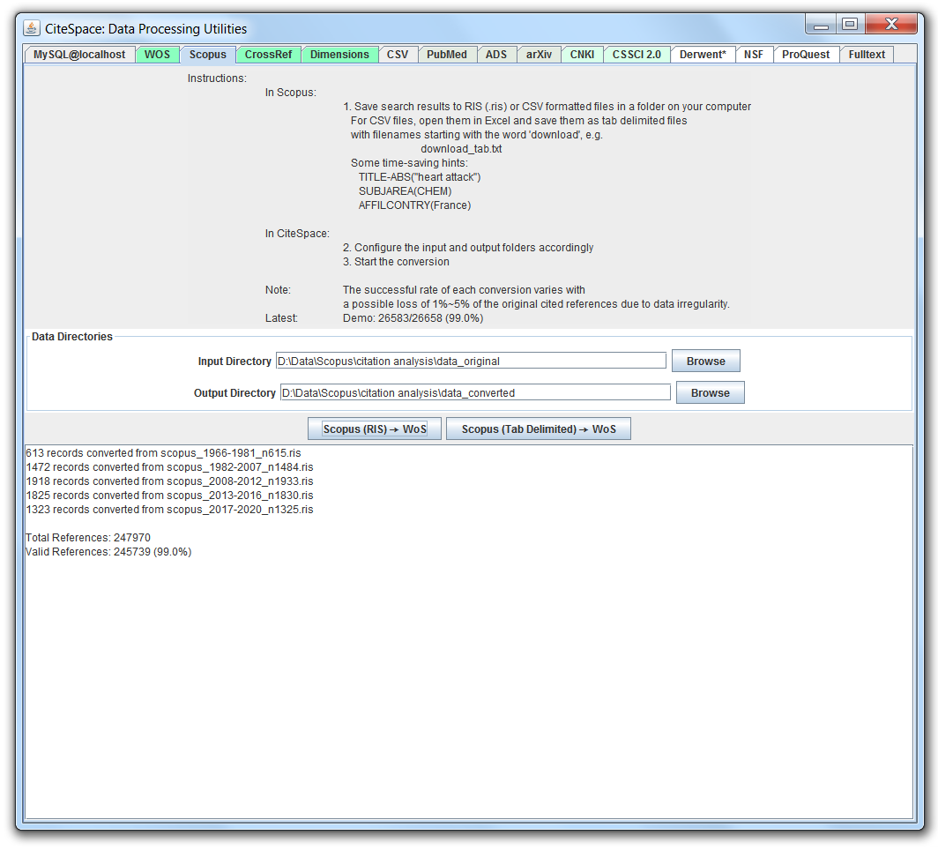938x850 pixels.
Task: Click the Output Directory path field
Action: tap(475, 392)
